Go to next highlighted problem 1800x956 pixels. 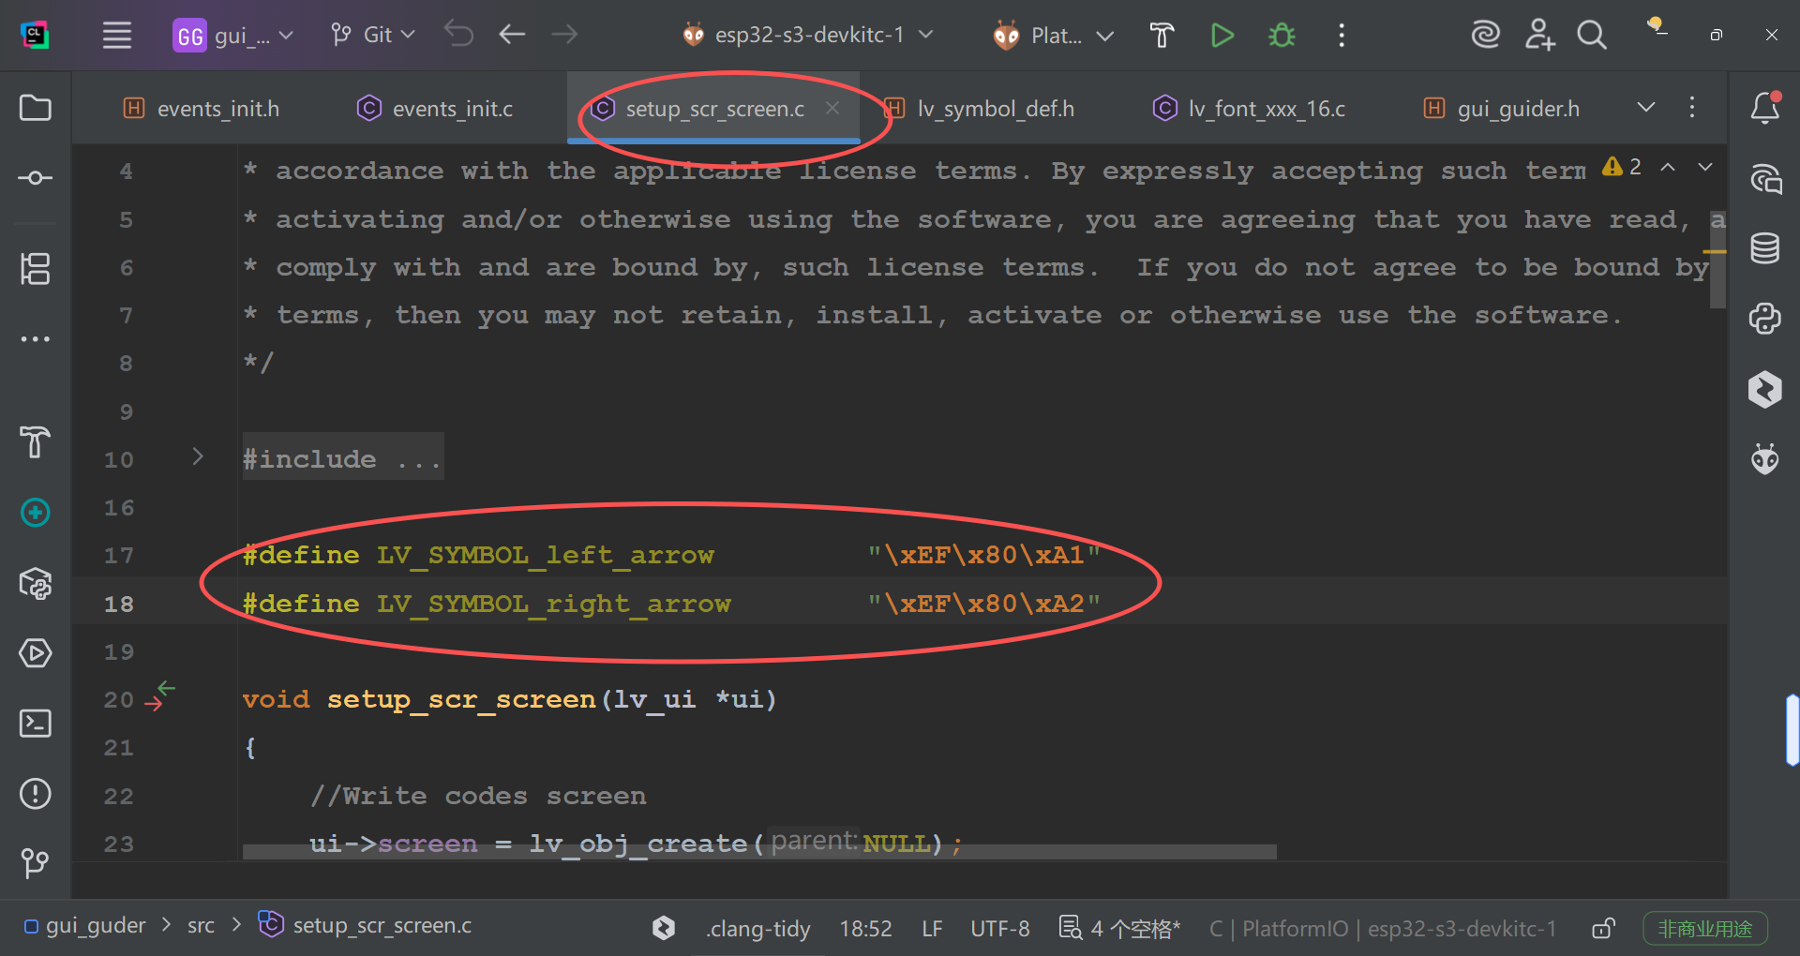coord(1705,167)
